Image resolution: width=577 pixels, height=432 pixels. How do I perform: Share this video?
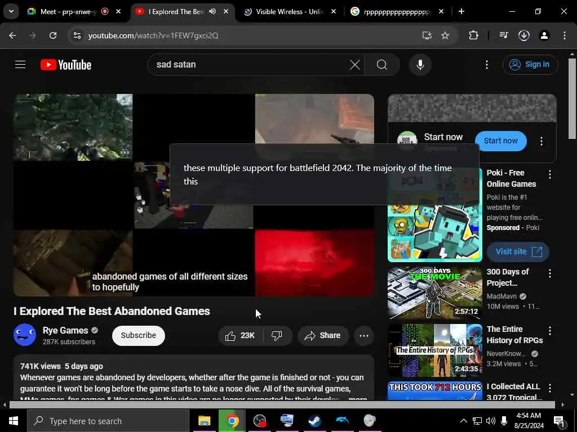click(x=323, y=335)
